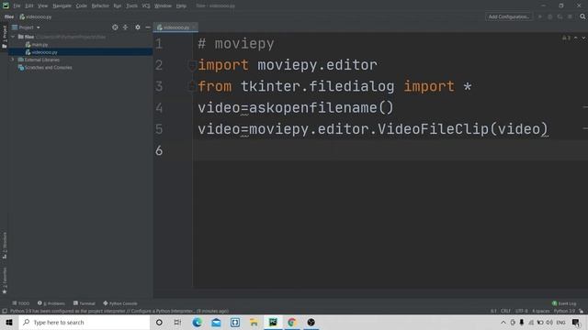The image size is (588, 330).
Task: Open the Navigate menu
Action: pos(62,5)
